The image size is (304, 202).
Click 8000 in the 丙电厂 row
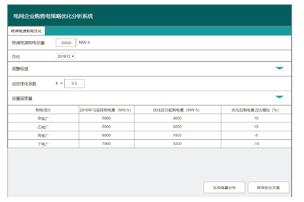pyautogui.click(x=106, y=135)
